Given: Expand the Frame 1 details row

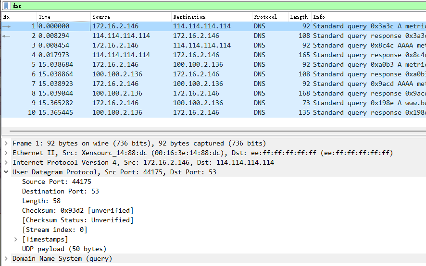Looking at the screenshot, I should click(x=6, y=144).
